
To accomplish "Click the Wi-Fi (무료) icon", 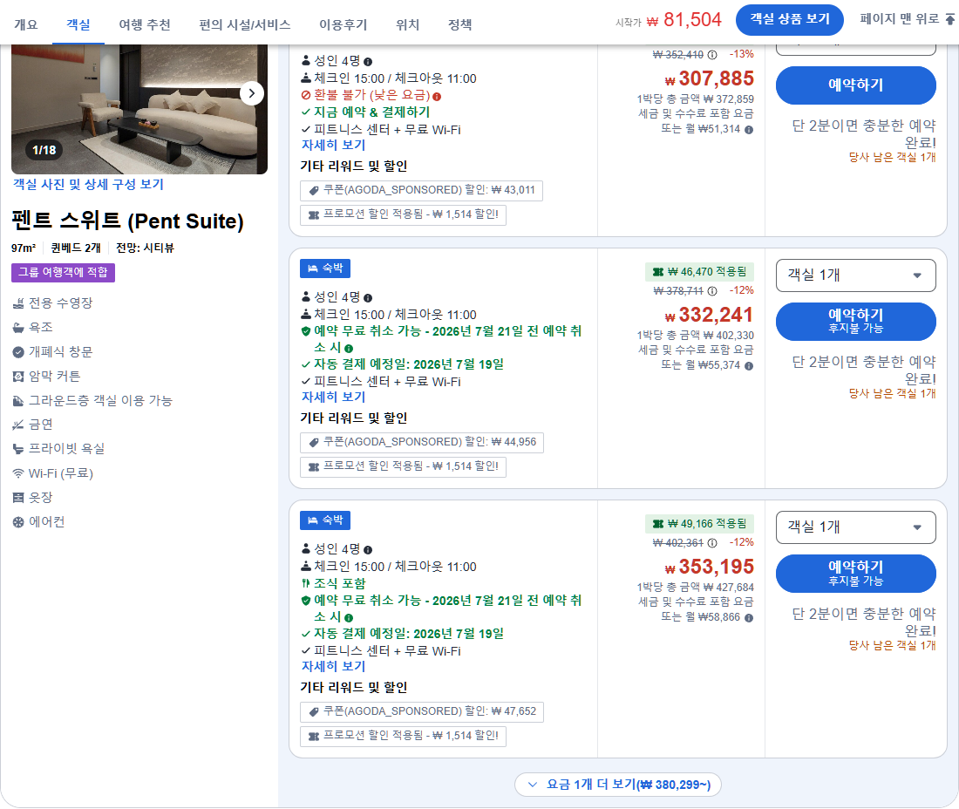I will coord(18,474).
